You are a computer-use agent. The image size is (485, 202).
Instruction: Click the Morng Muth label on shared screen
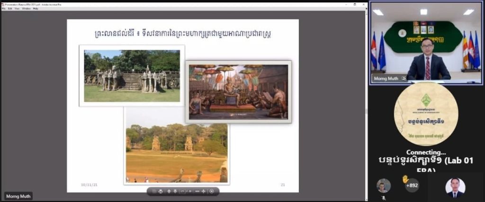click(x=18, y=196)
